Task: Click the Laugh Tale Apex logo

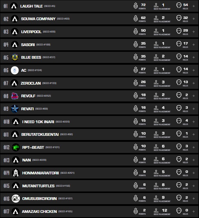Action: (14, 6)
